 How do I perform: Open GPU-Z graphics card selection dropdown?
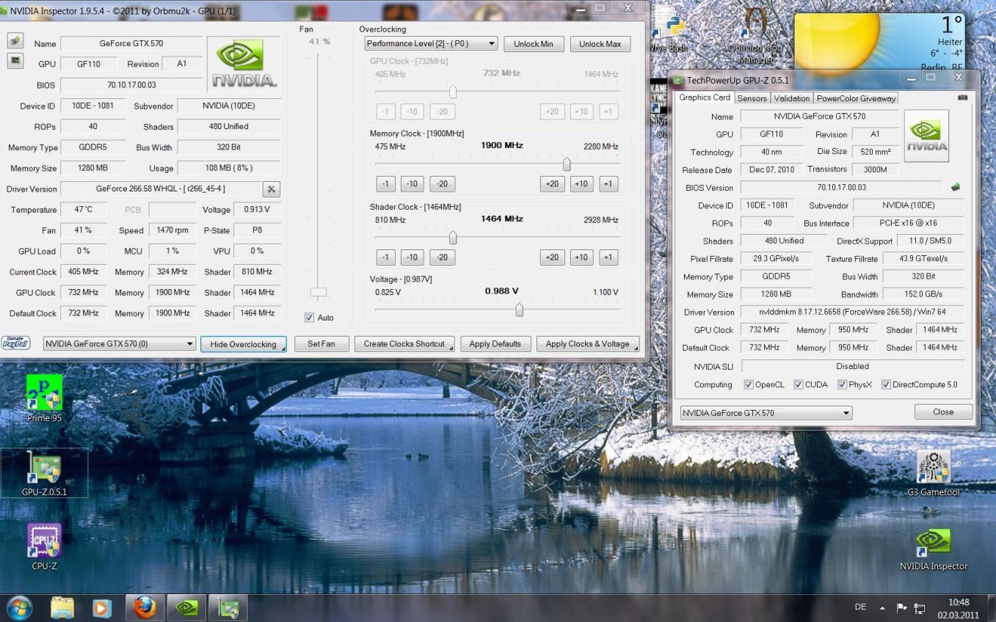click(x=766, y=413)
